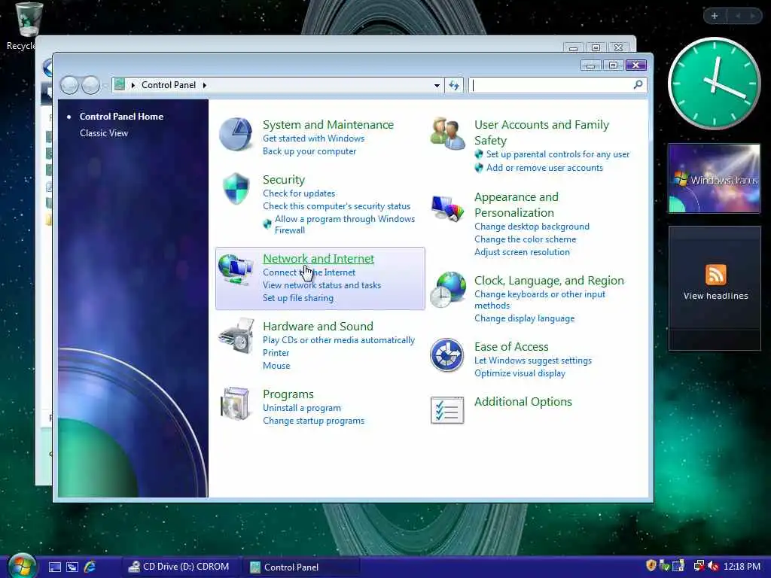Open the System and Maintenance pie chart icon
The height and width of the screenshot is (578, 771).
236,134
